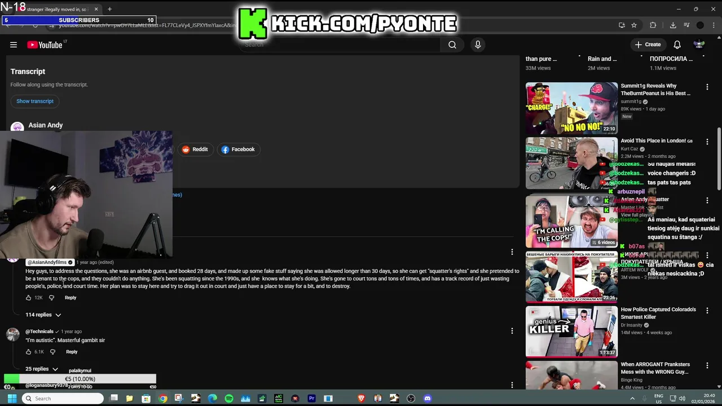
Task: Like the @Technicals comment
Action: [29, 352]
